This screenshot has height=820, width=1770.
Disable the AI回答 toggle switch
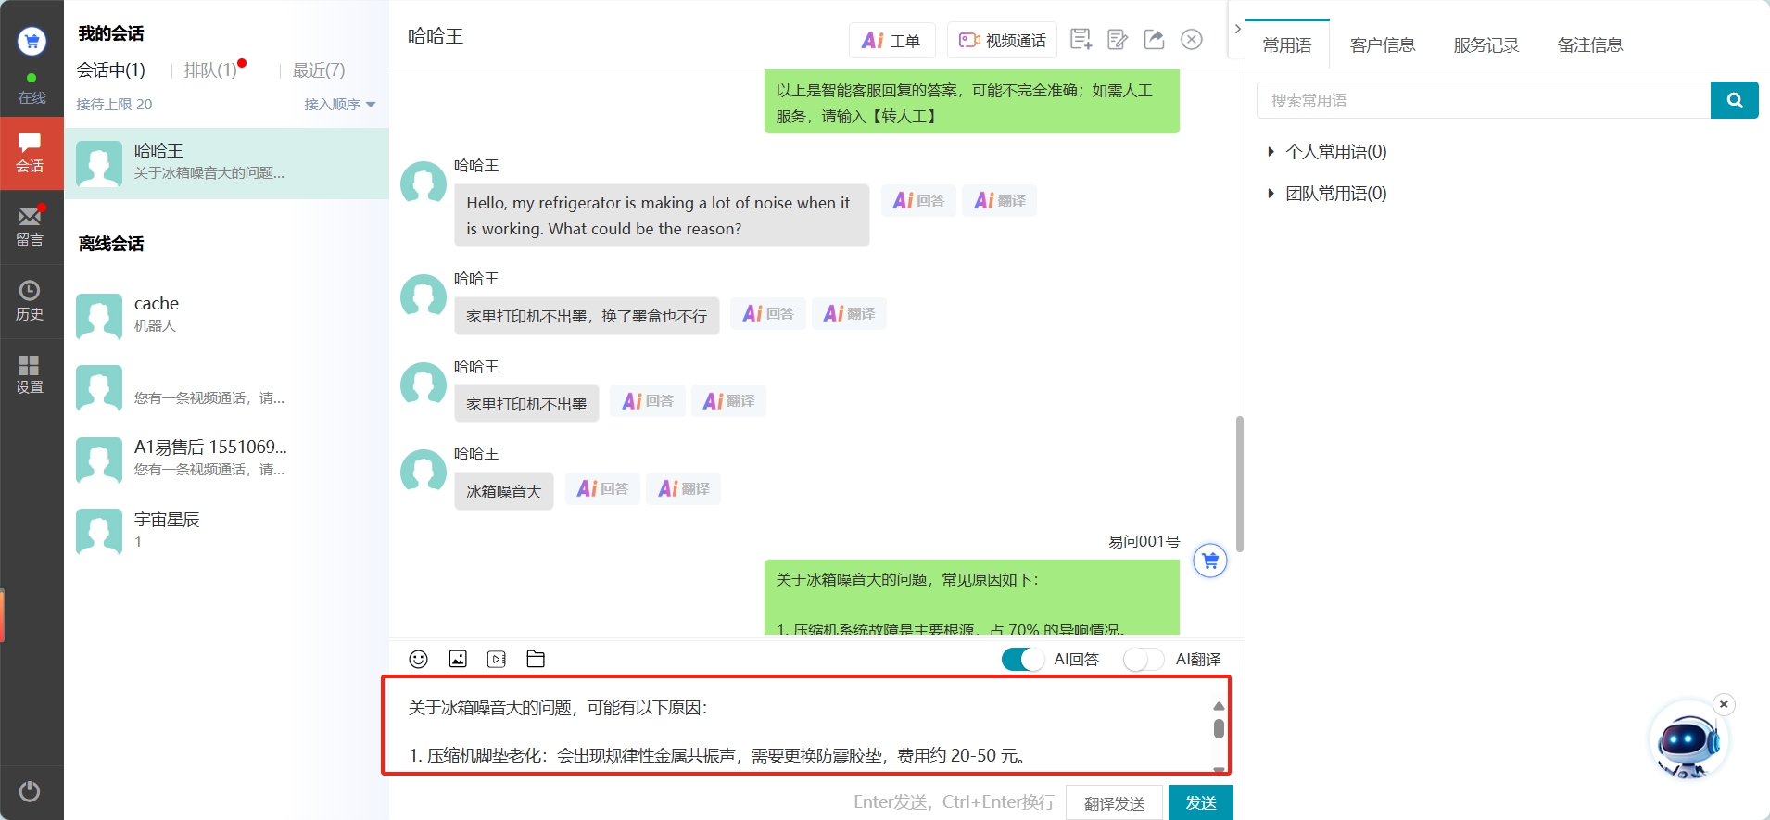coord(1022,659)
